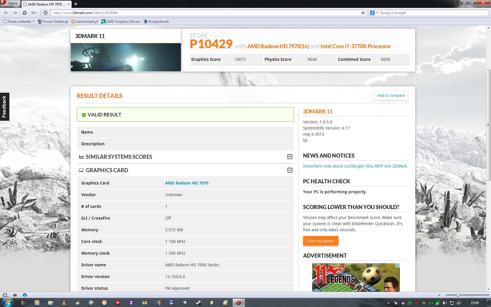Click the AMD Radeon HD 7970(1x) score link
Image resolution: width=491 pixels, height=307 pixels.
click(278, 46)
